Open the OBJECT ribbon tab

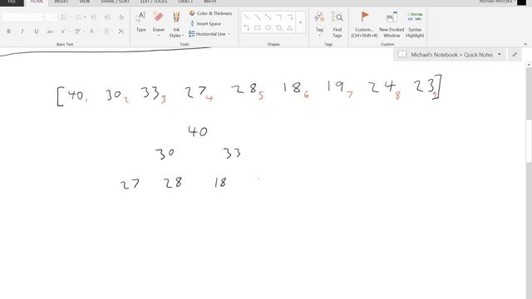[x=185, y=2]
